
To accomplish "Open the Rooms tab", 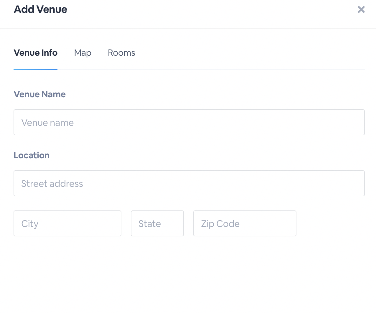I will point(121,53).
